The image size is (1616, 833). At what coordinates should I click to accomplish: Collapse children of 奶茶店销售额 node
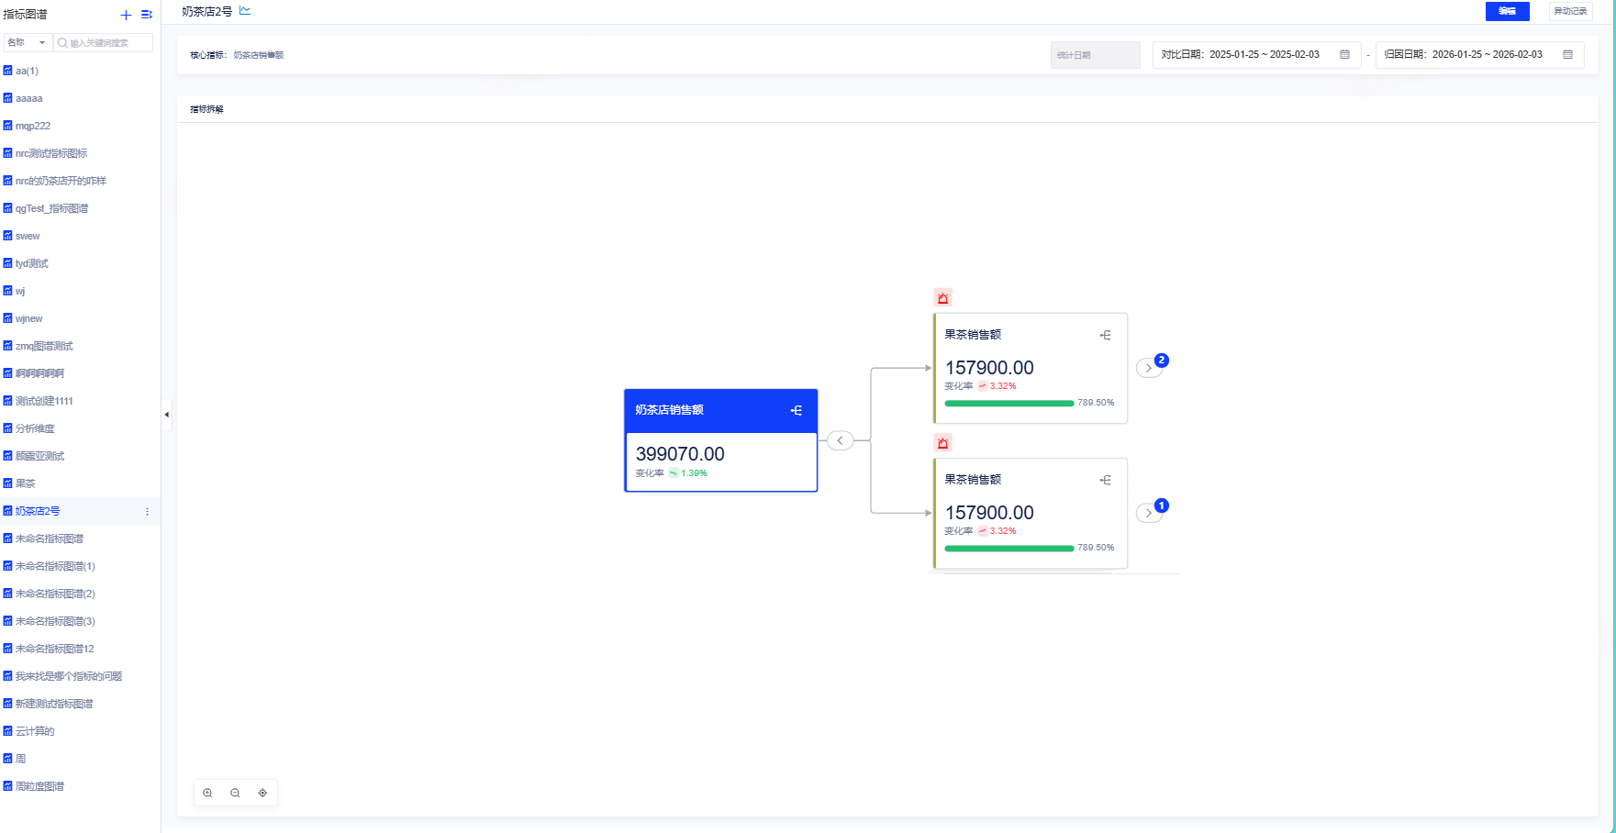[x=840, y=440]
